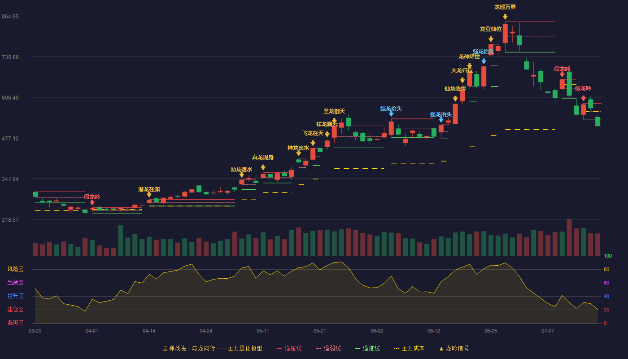Click the 飞龙在天 signal arrow
Viewport: 628px width, 359px height.
[x=313, y=143]
